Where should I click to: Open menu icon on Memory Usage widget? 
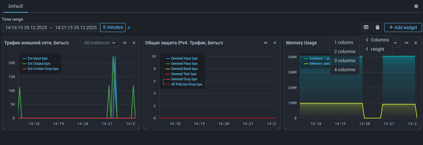tap(406, 43)
